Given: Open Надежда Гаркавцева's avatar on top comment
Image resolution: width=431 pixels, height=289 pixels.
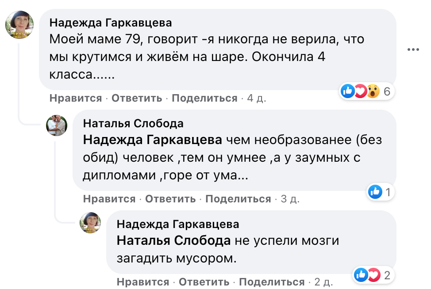Looking at the screenshot, I should [19, 25].
